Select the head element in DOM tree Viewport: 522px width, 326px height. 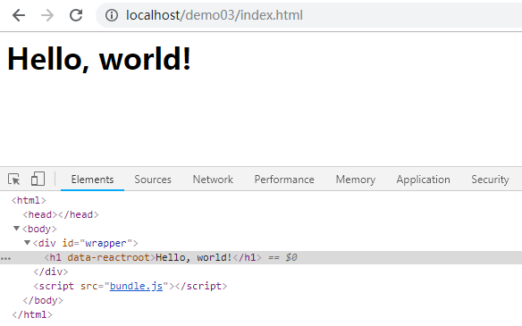pyautogui.click(x=61, y=215)
